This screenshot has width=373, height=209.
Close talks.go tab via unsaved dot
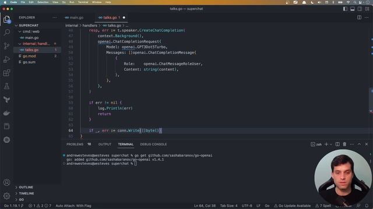coord(124,17)
